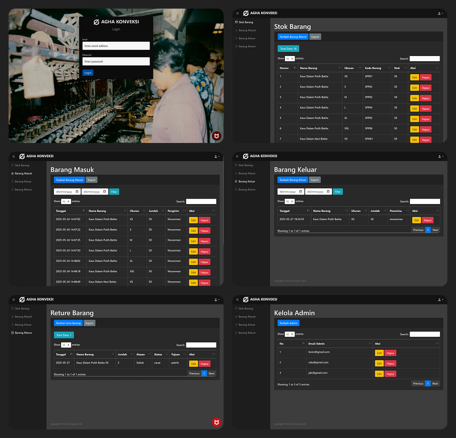Click hamburger menu icon on the Barang Keluar screen

pos(237,156)
